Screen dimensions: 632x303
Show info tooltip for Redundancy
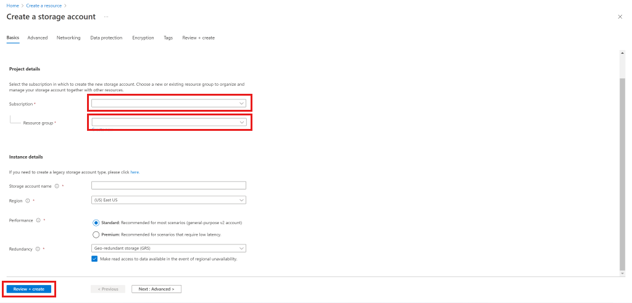38,249
